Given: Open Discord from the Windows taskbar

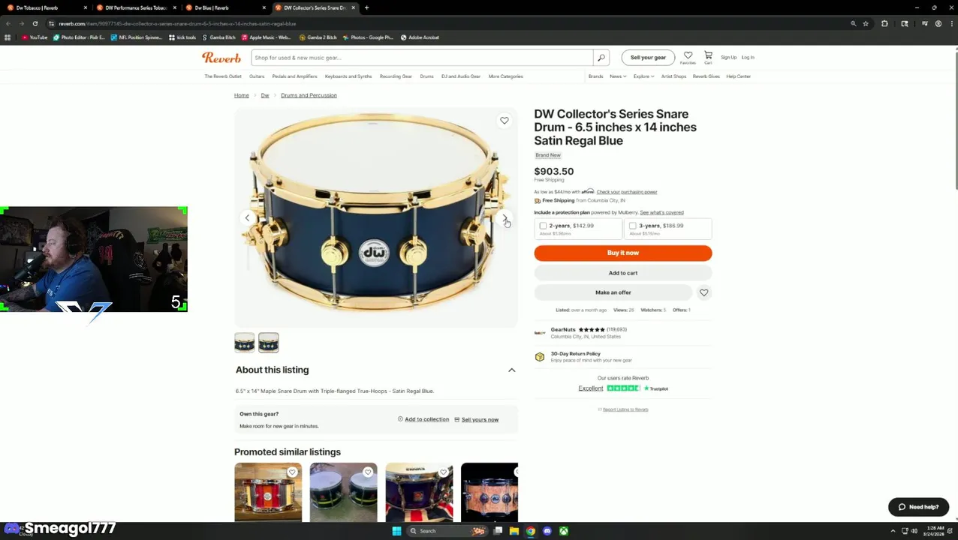Looking at the screenshot, I should 547,531.
